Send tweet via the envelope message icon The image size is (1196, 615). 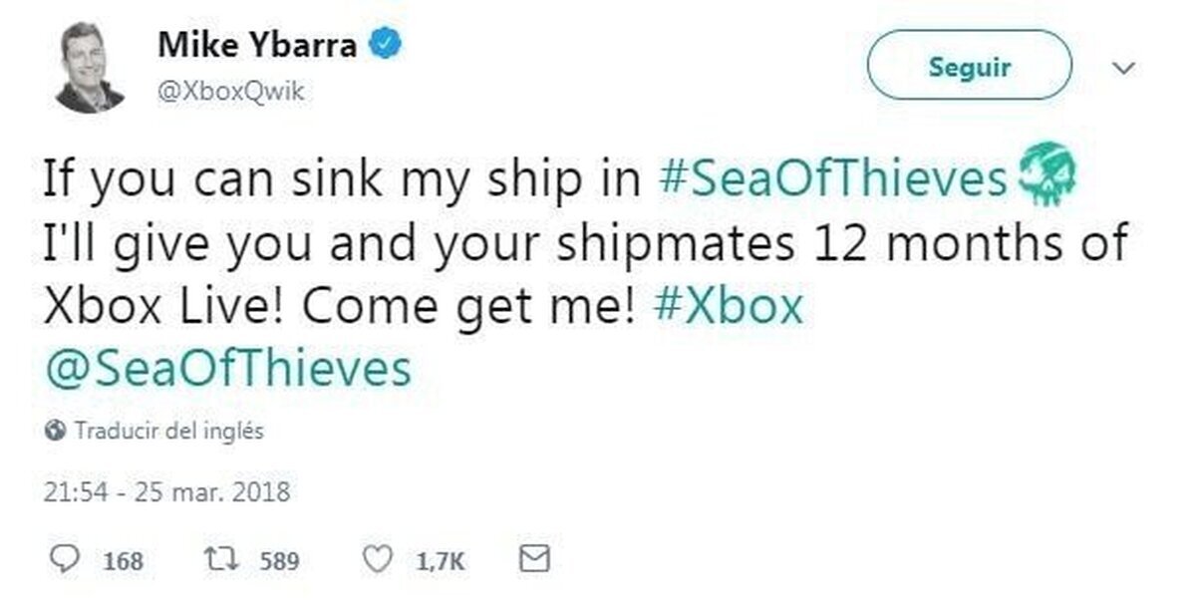click(x=535, y=560)
